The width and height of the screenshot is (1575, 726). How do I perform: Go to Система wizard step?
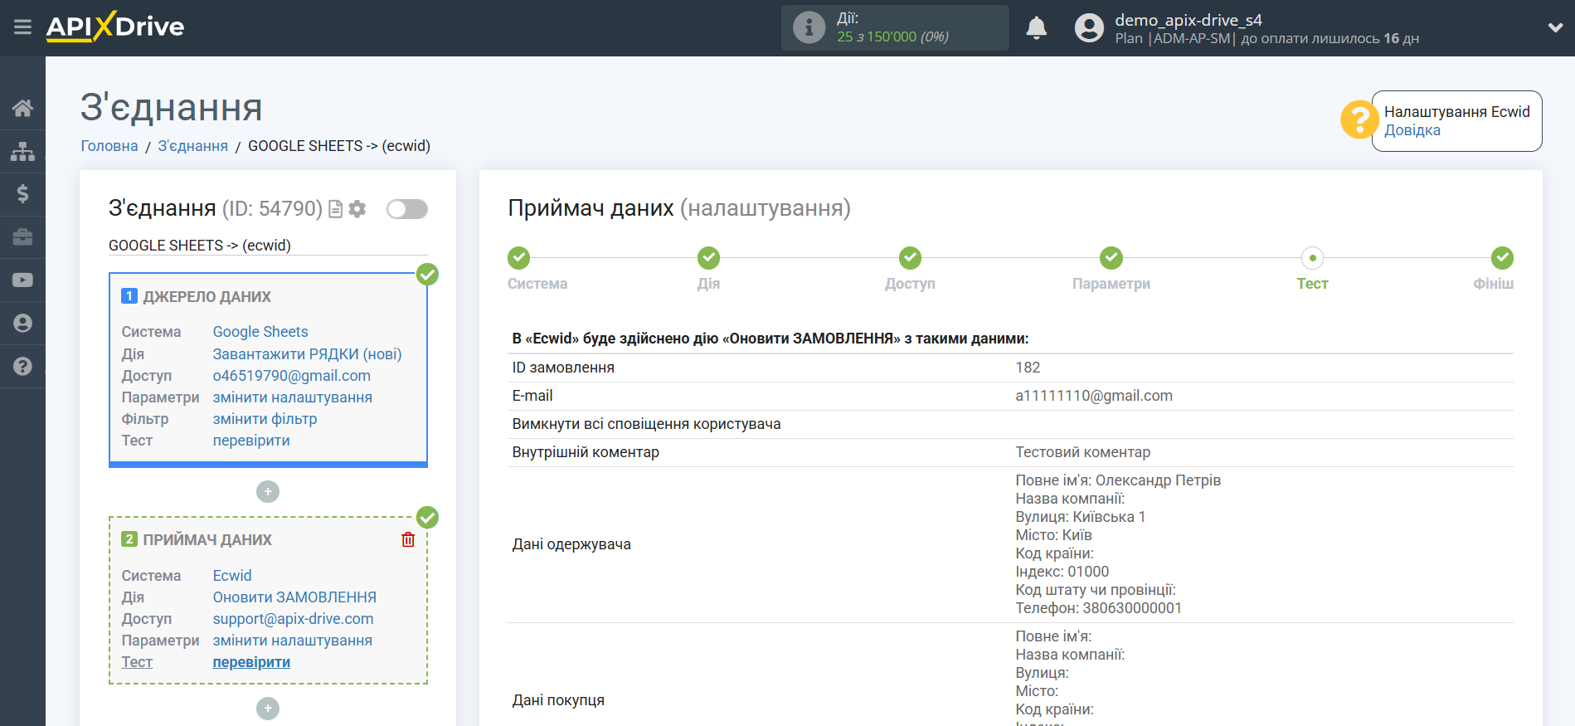pos(519,258)
